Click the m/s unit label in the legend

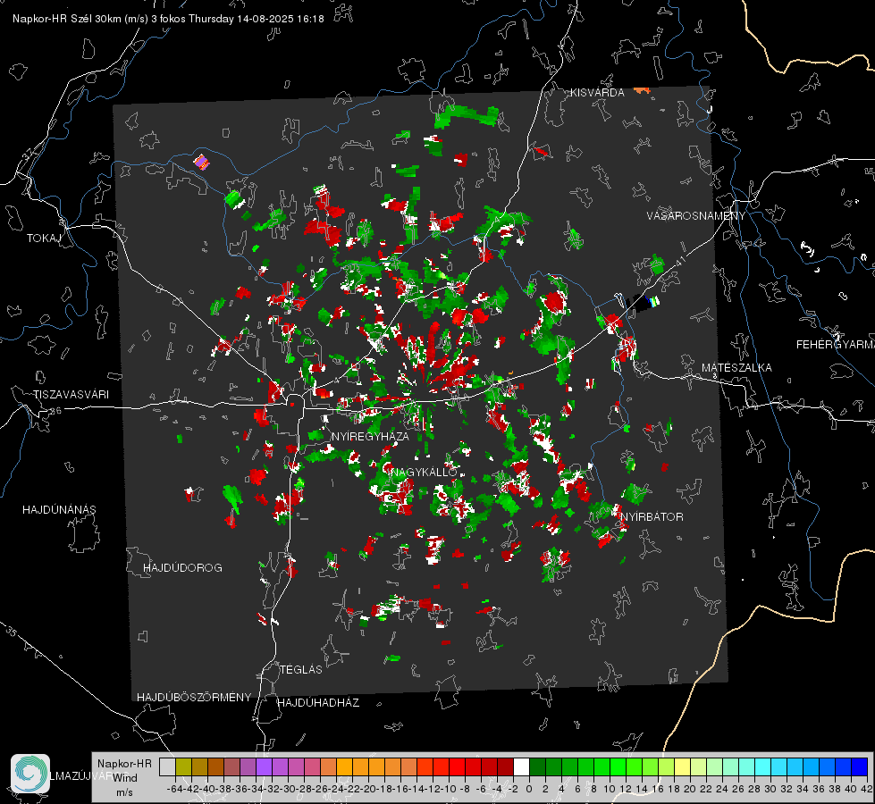tap(124, 792)
